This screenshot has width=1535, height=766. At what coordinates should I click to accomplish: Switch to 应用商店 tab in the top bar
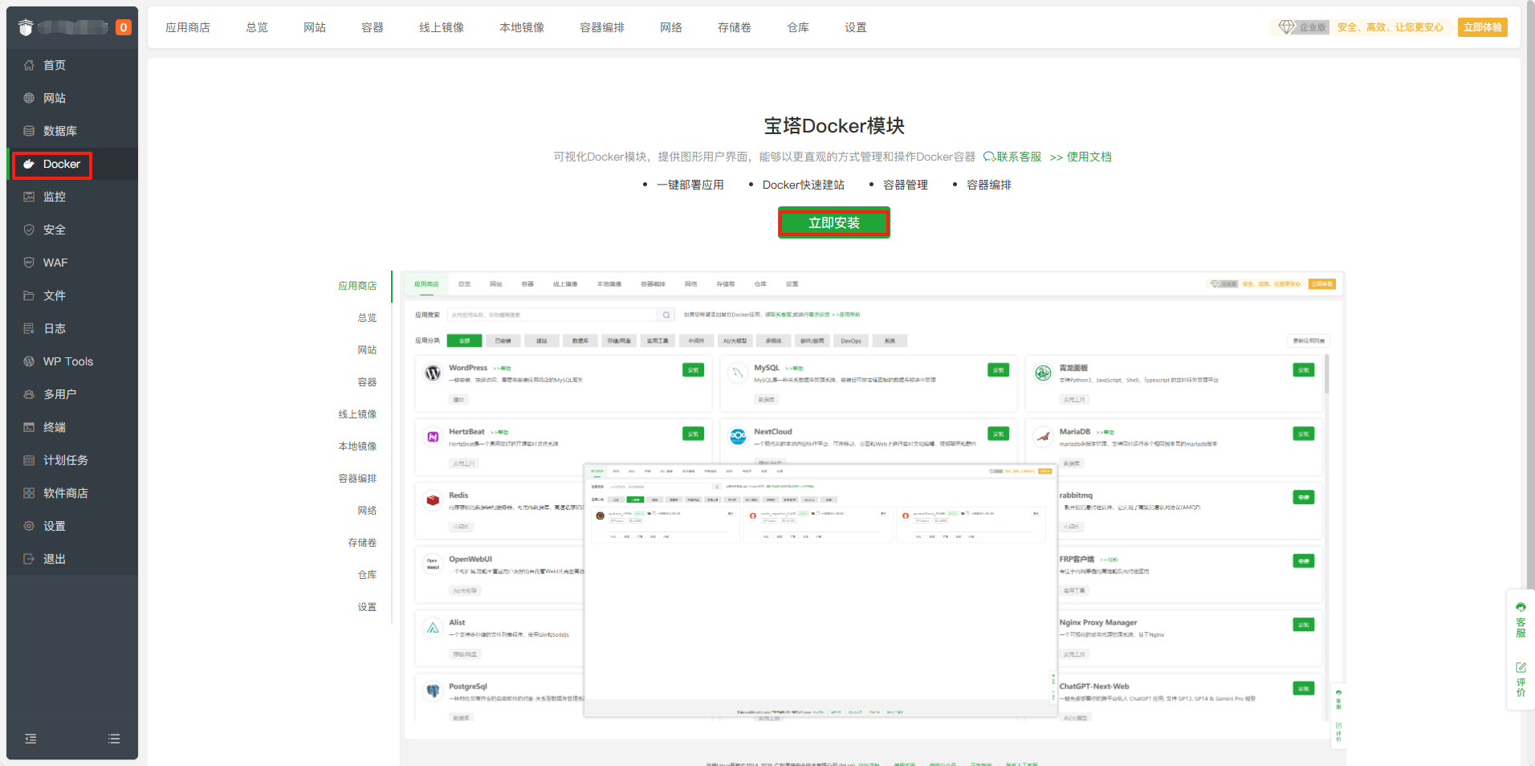(x=188, y=27)
